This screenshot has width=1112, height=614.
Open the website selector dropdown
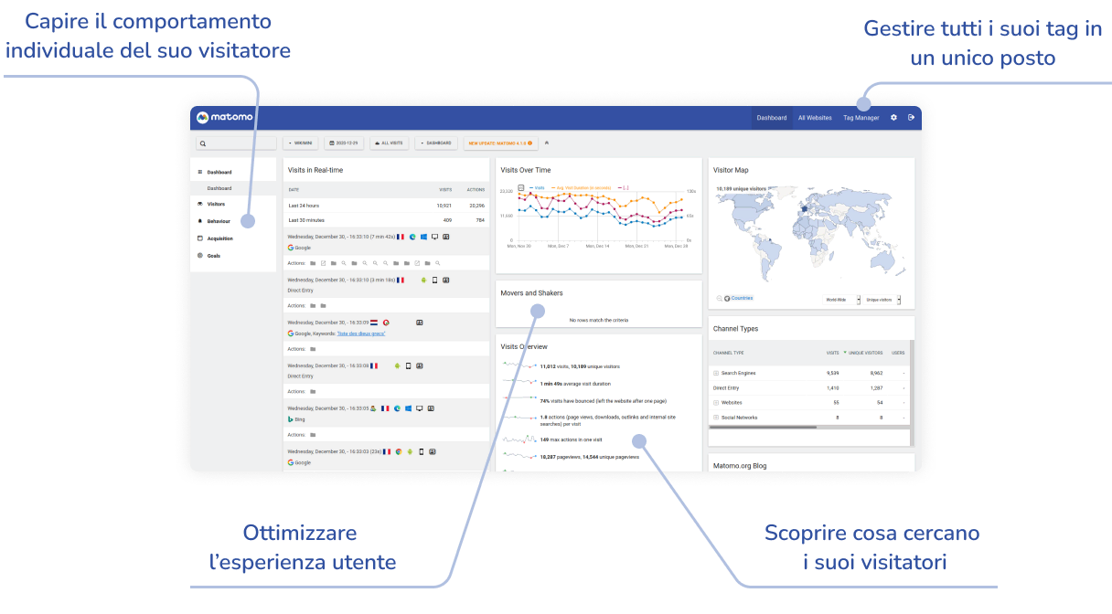coord(301,143)
